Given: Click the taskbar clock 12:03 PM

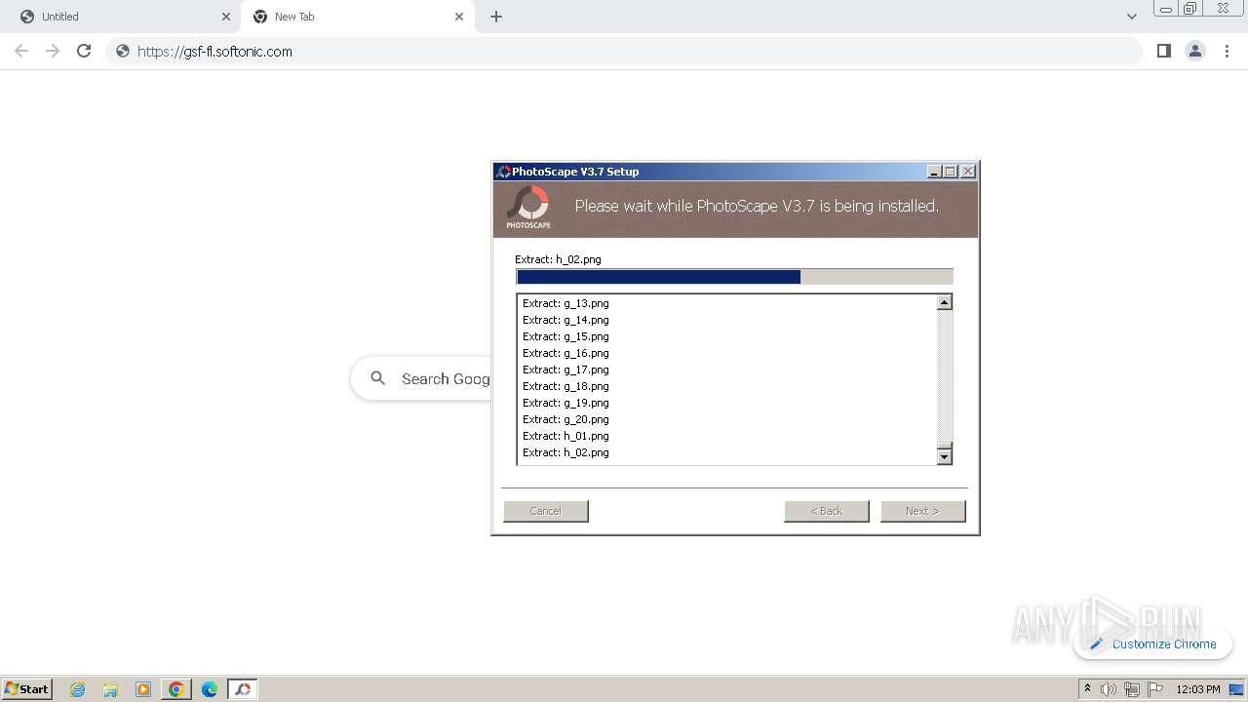Looking at the screenshot, I should (x=1198, y=689).
